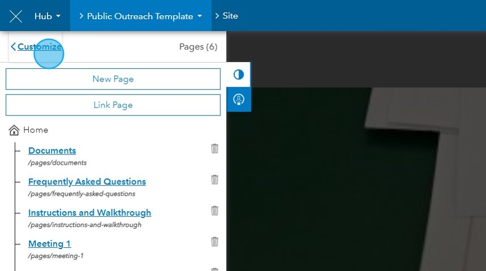Screen dimensions: 486x271
Task: Select the Home tree entry
Action: 36,130
